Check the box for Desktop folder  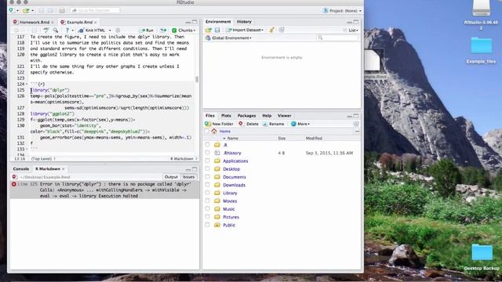(207, 169)
